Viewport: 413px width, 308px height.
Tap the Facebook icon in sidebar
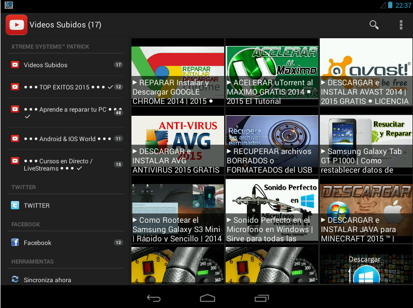[15, 242]
